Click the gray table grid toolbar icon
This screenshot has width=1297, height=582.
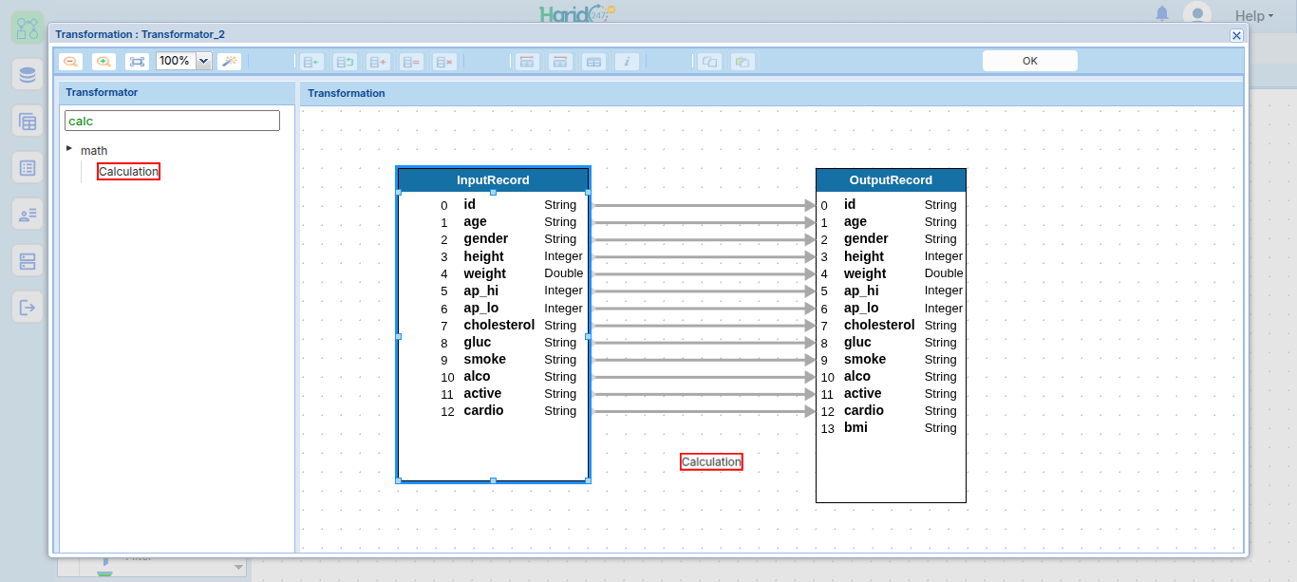pyautogui.click(x=593, y=62)
